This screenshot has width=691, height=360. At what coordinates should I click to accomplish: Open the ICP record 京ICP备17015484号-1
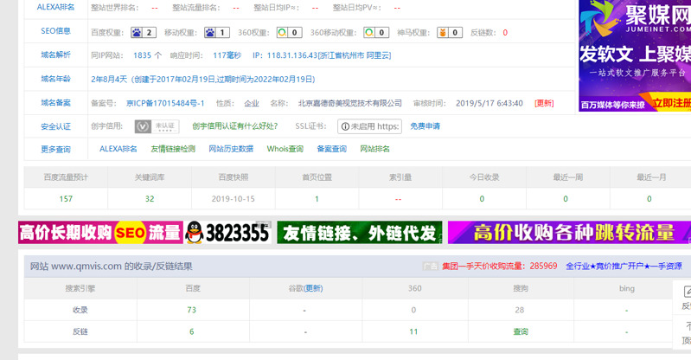click(x=165, y=103)
